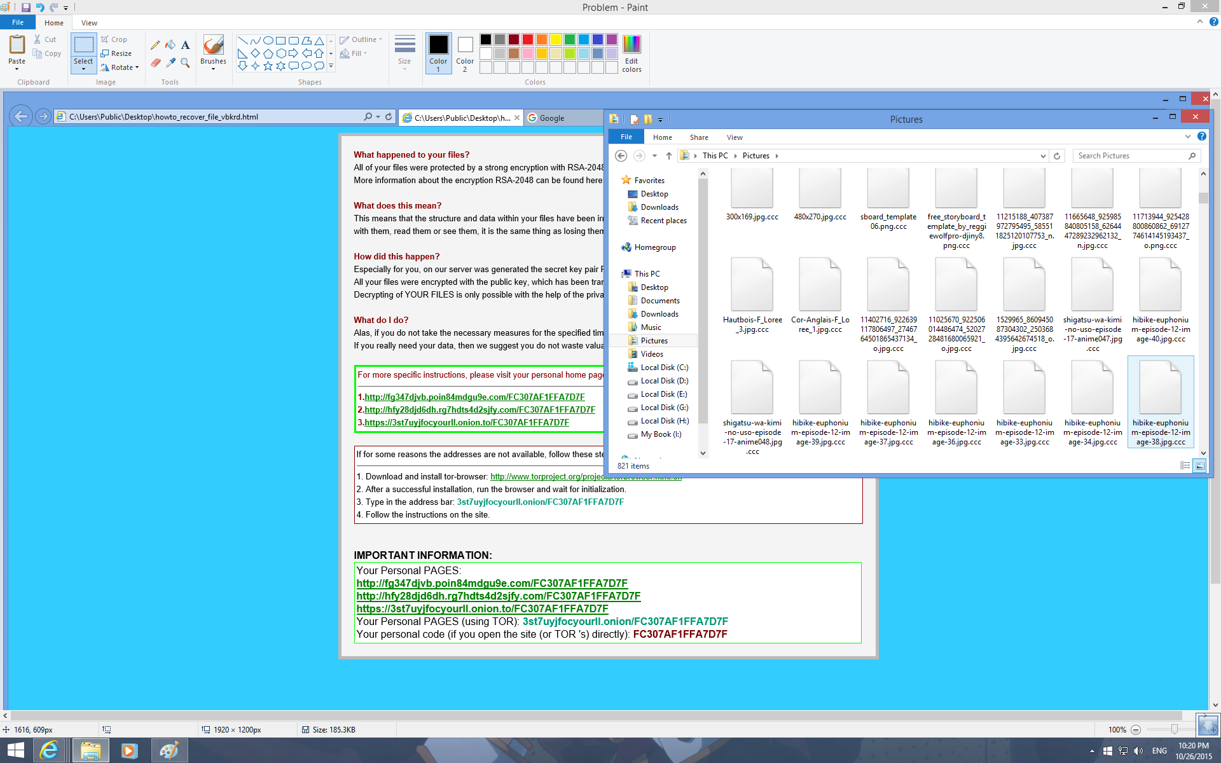Choose the Fill with color bucket tool

(x=170, y=45)
